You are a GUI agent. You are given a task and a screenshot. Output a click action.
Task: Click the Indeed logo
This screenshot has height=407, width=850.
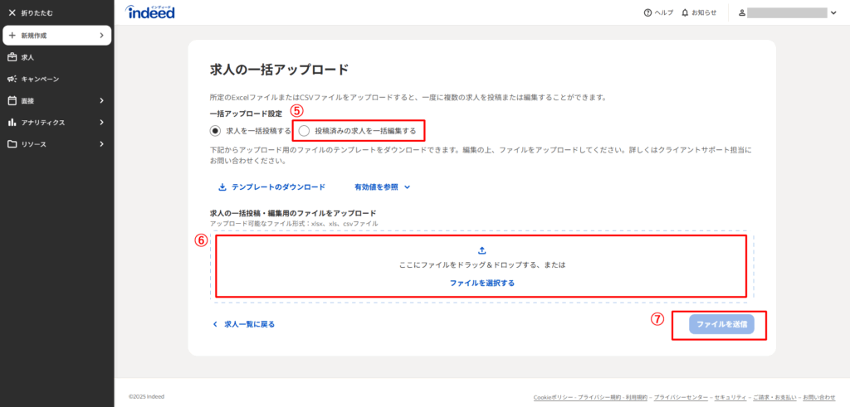click(x=150, y=12)
